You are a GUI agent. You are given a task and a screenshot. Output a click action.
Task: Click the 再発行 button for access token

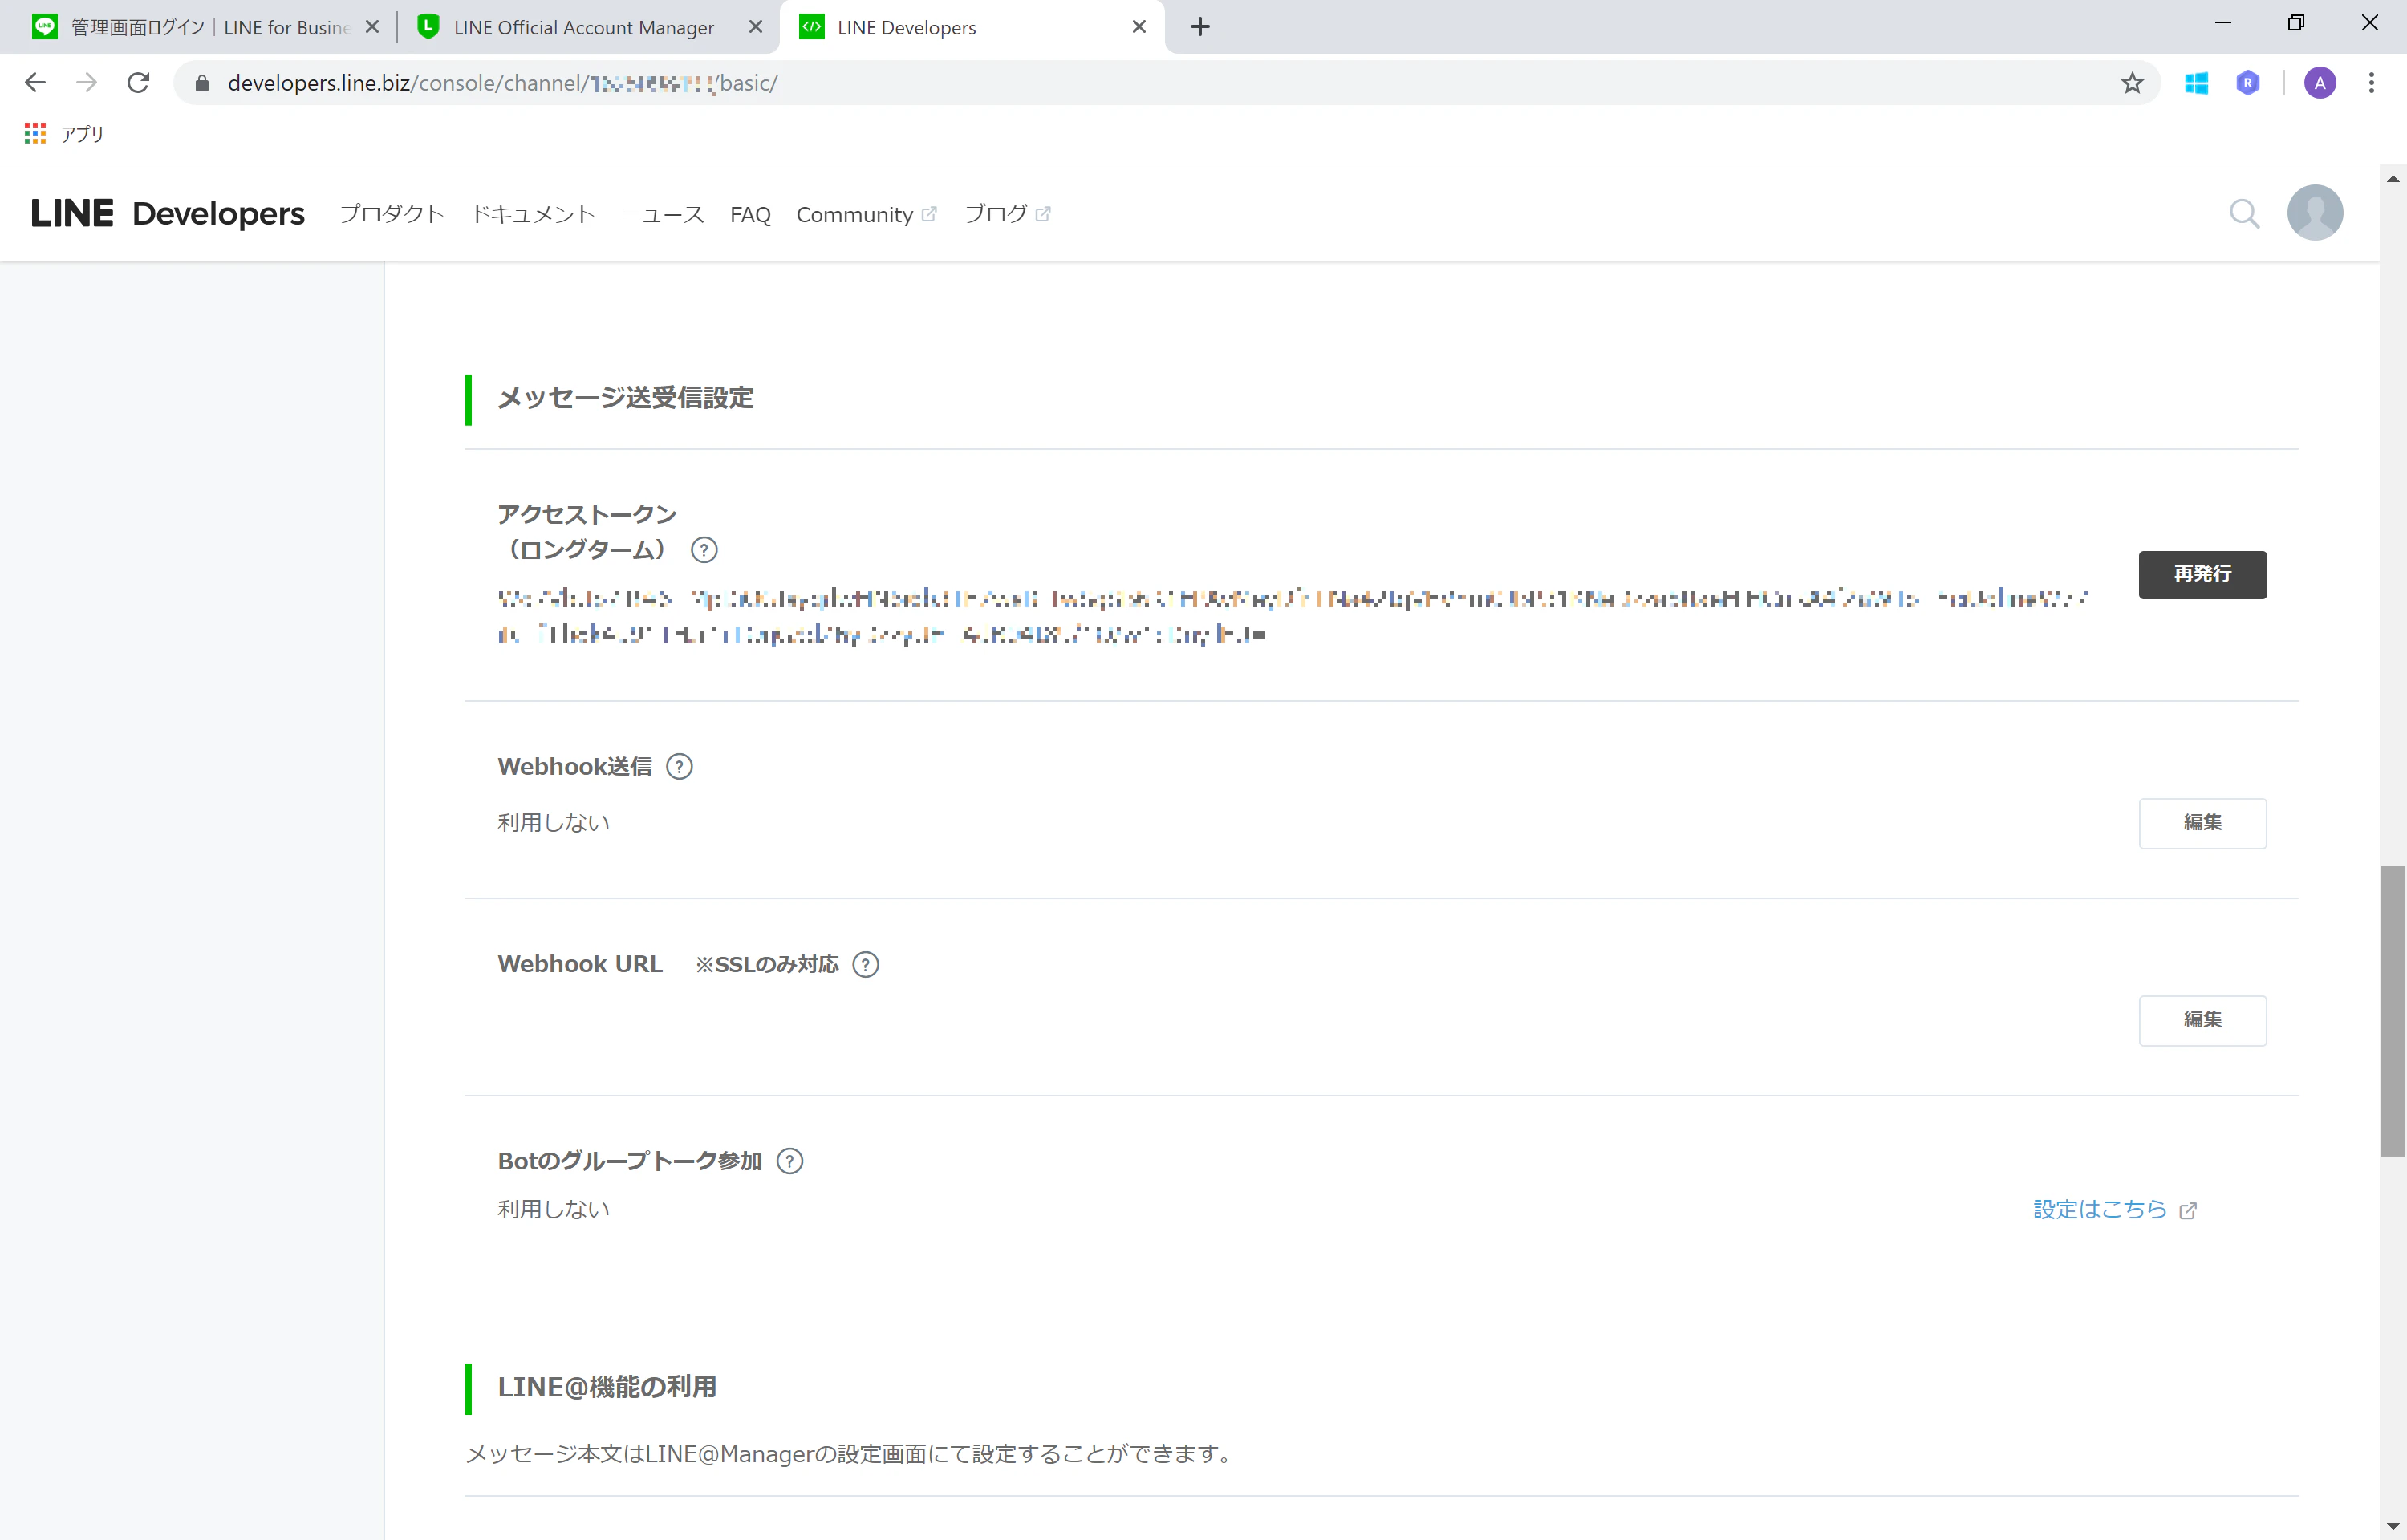[x=2202, y=575]
